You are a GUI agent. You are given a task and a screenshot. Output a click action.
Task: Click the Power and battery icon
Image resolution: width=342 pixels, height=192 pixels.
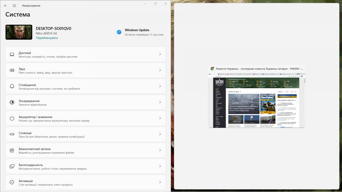tap(12, 118)
